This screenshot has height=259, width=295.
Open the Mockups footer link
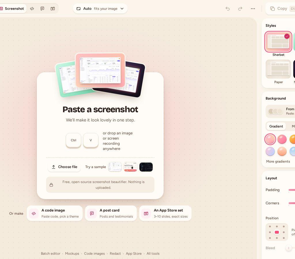click(x=72, y=254)
